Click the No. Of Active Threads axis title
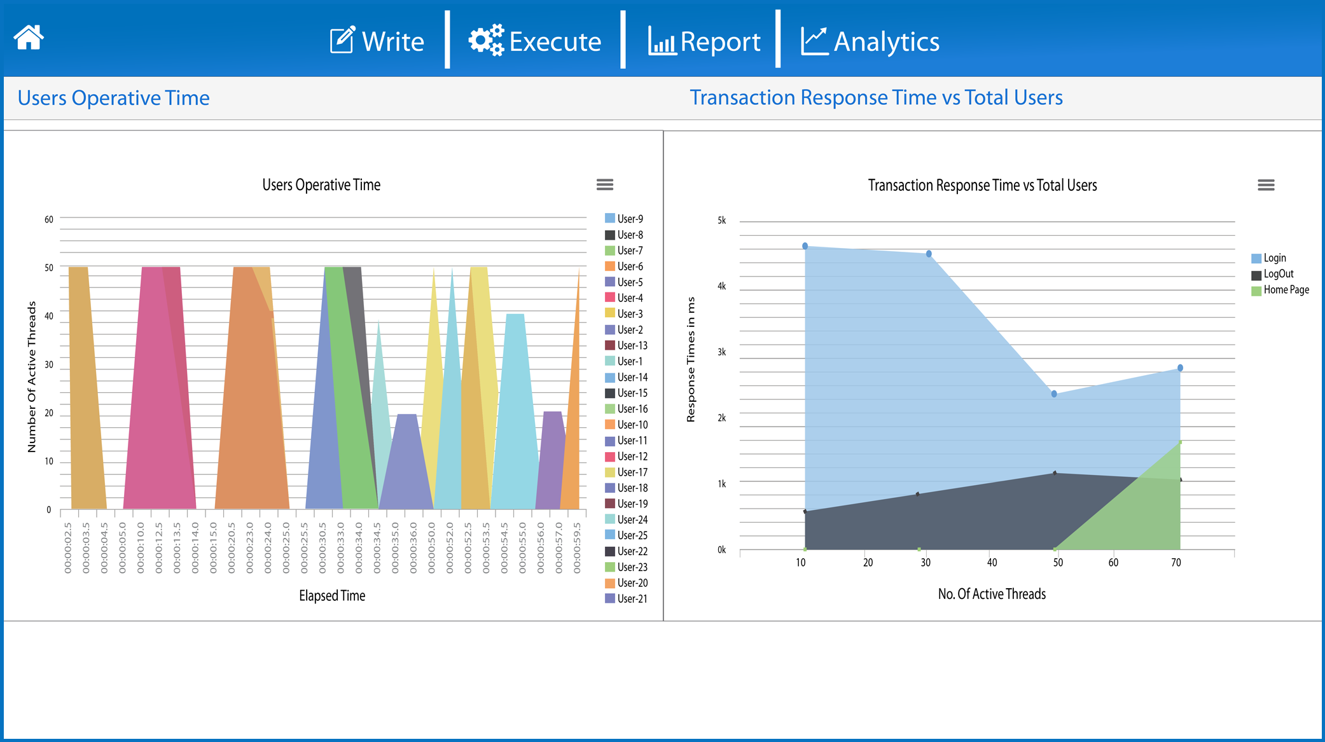The width and height of the screenshot is (1325, 742). point(992,594)
